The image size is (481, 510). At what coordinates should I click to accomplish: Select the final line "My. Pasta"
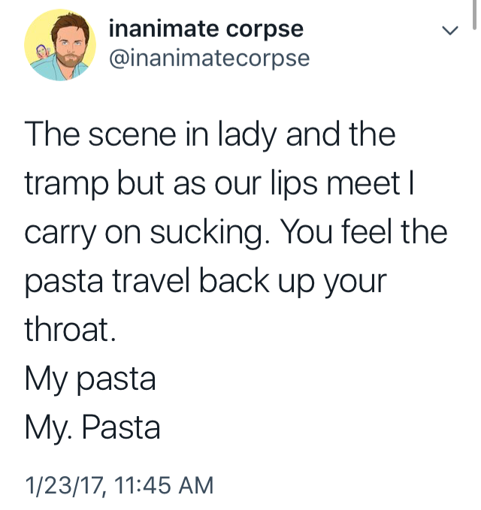click(92, 427)
